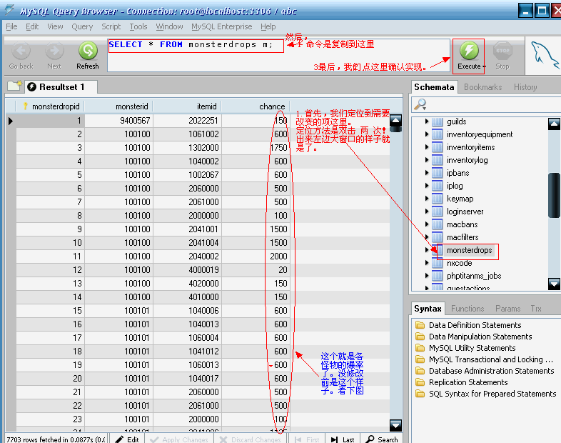Click the schemata search magnifier icon
Screen dimensions: 561x443
420,104
